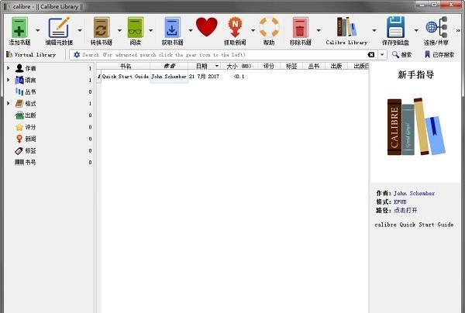Open the Get books dropdown arrow

191,30
